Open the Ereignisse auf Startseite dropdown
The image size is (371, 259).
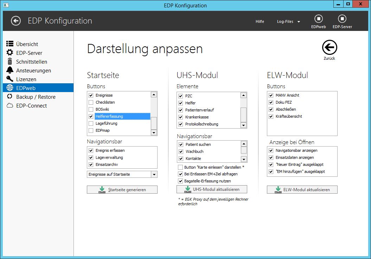[154, 174]
